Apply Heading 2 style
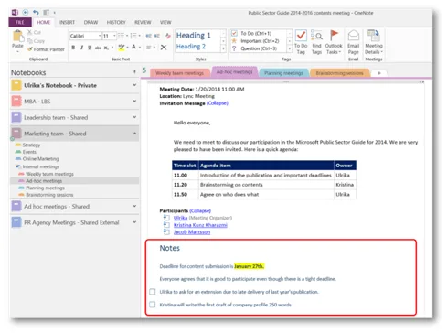 coord(191,47)
